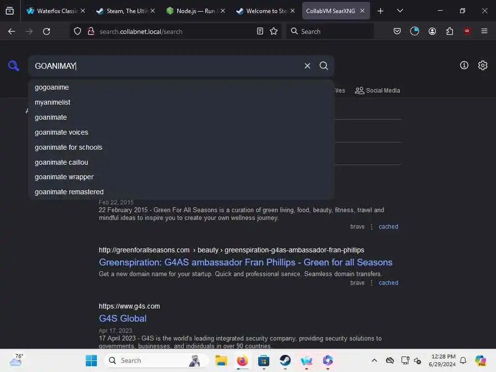496x372 pixels.
Task: Close the Waterfox Classic tab
Action: (x=83, y=11)
